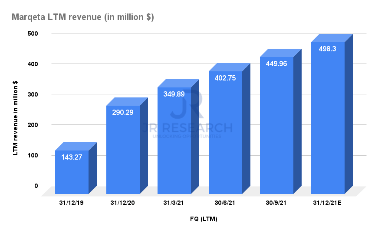Click the y-axis value 100
378x234 pixels.
(x=33, y=155)
